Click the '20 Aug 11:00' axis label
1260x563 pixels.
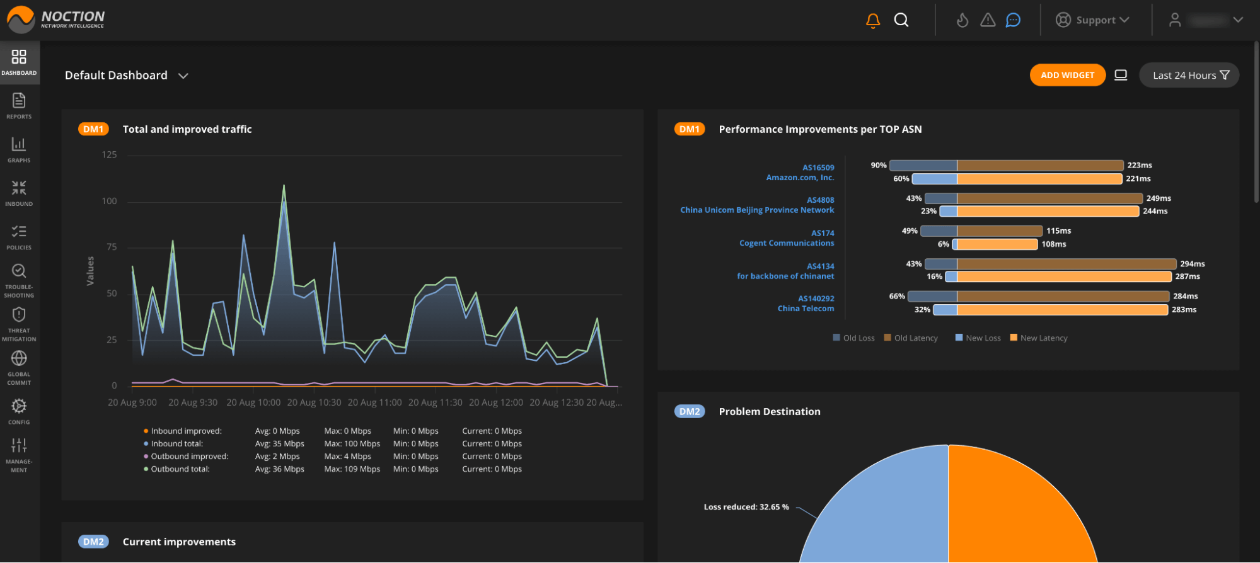click(374, 402)
